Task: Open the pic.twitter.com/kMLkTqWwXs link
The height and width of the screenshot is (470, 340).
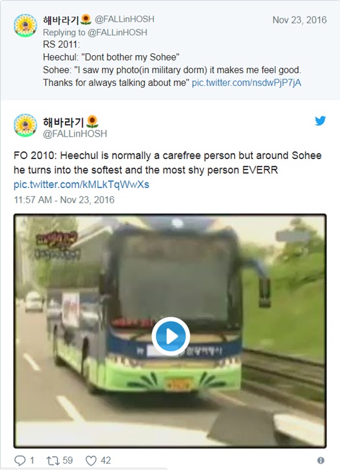Action: [x=81, y=184]
